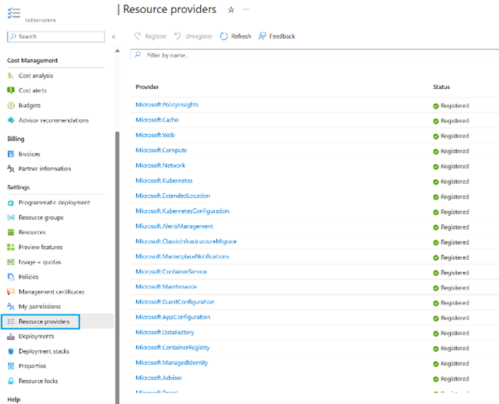This screenshot has width=499, height=404.
Task: Focus the Filter by name field
Action: tap(314, 55)
